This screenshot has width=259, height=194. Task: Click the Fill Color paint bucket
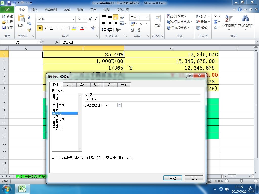(x=74, y=28)
